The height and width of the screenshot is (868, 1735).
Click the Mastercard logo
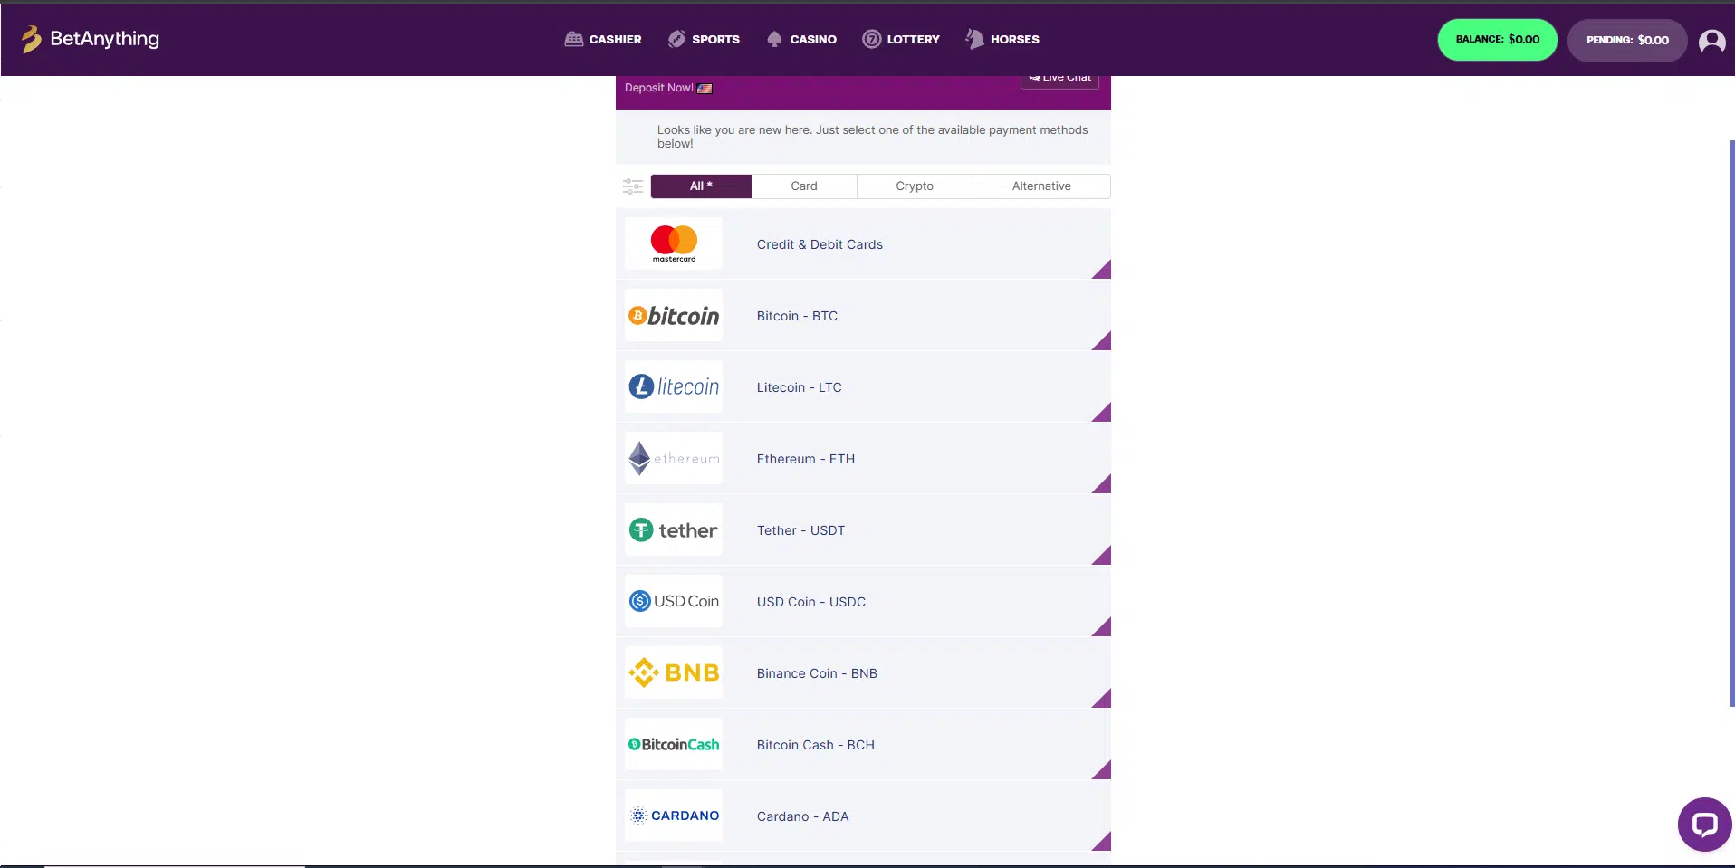click(x=674, y=243)
